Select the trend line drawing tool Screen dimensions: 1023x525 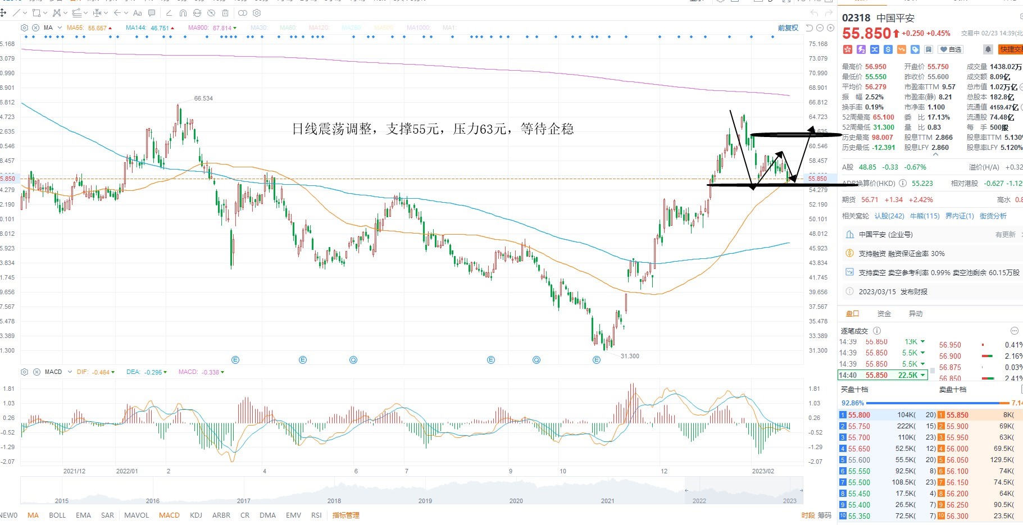[x=16, y=13]
